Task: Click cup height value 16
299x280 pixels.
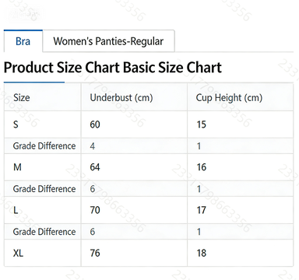Action: (202, 167)
